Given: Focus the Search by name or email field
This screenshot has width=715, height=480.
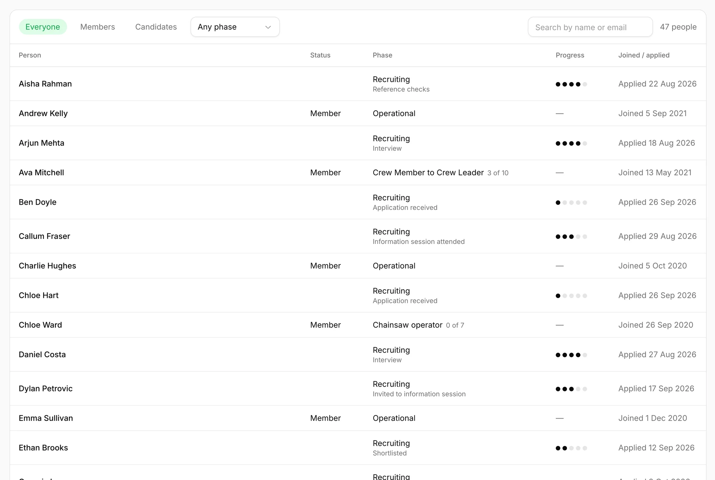Looking at the screenshot, I should click(x=590, y=27).
